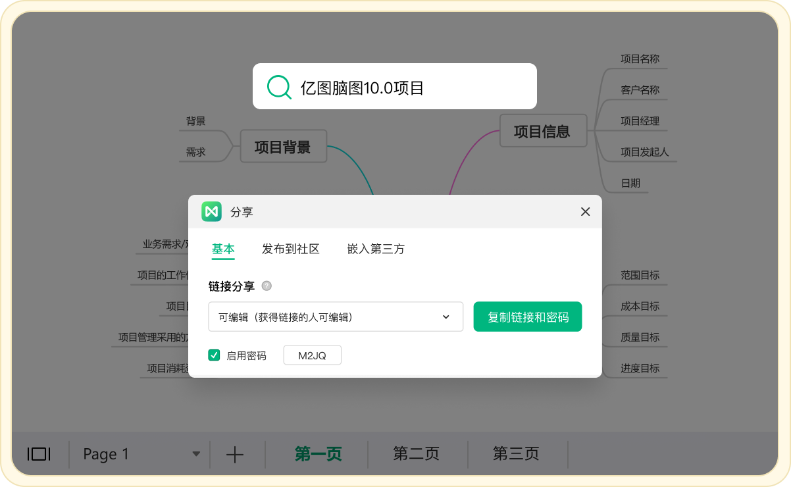
Task: Select the 第一页 page tab
Action: tap(318, 454)
